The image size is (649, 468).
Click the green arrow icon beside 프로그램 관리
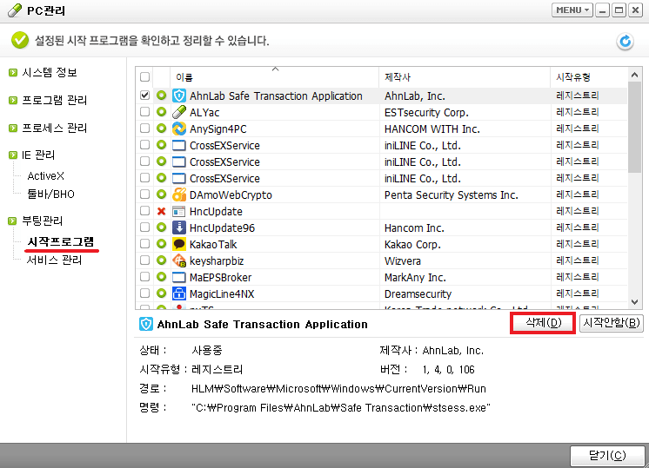point(13,101)
